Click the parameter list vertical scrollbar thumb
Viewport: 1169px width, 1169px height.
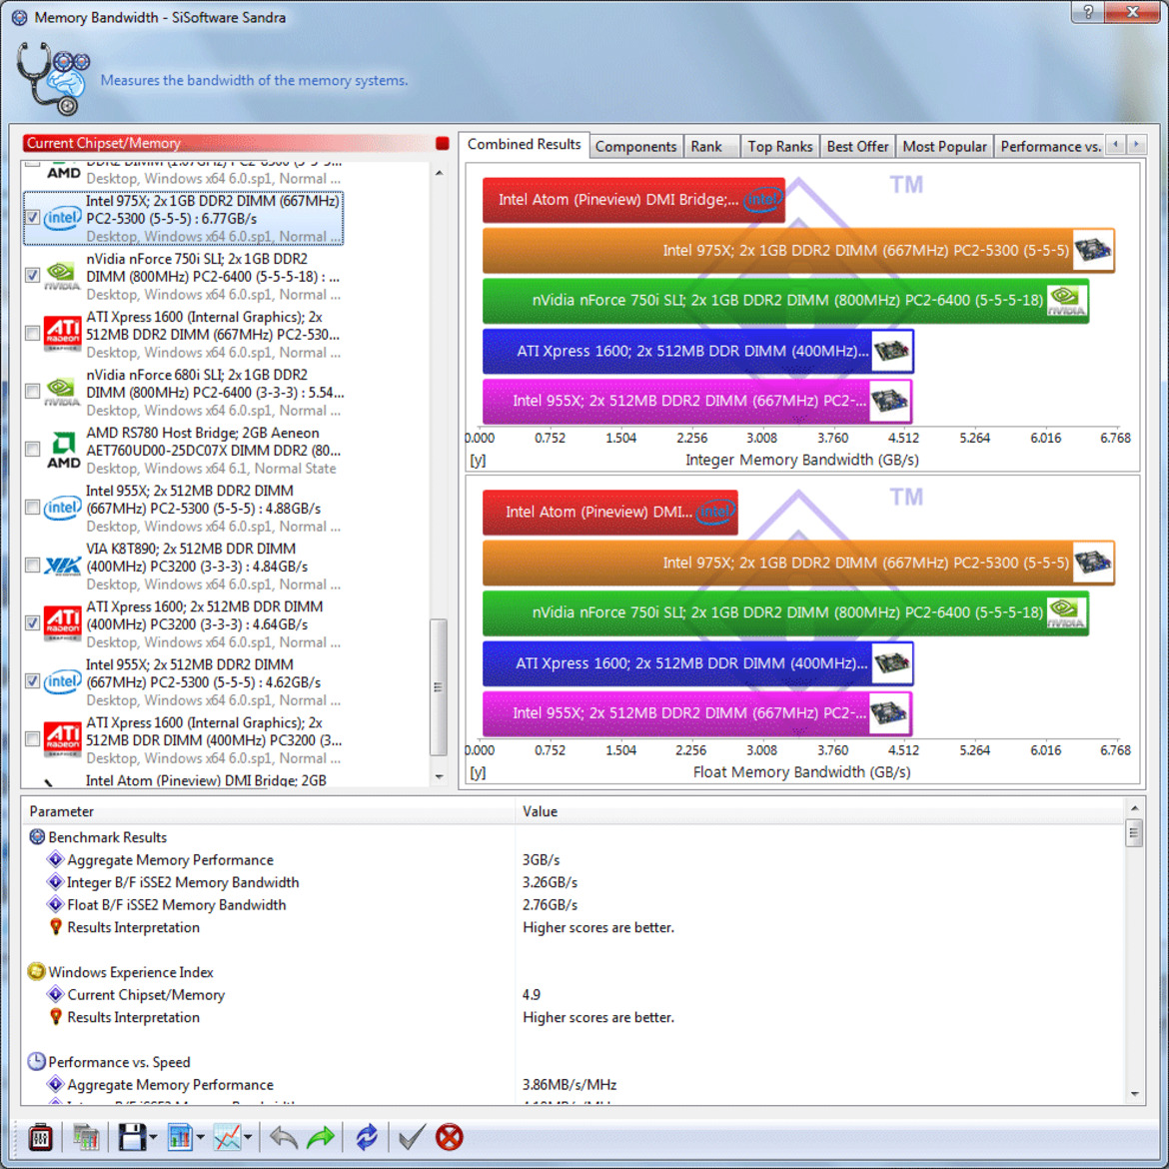(x=1134, y=832)
